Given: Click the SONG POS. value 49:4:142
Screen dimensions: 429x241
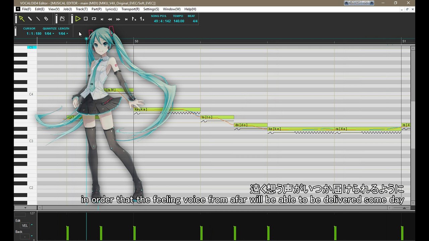Looking at the screenshot, I should pos(162,21).
